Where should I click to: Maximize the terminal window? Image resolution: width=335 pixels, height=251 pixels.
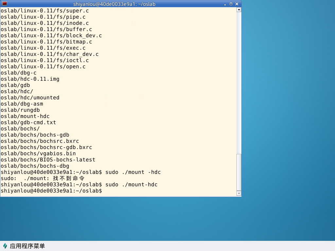click(x=231, y=4)
